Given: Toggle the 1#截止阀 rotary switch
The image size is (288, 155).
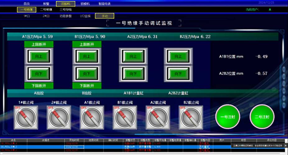Looking at the screenshot, I should [26, 117].
